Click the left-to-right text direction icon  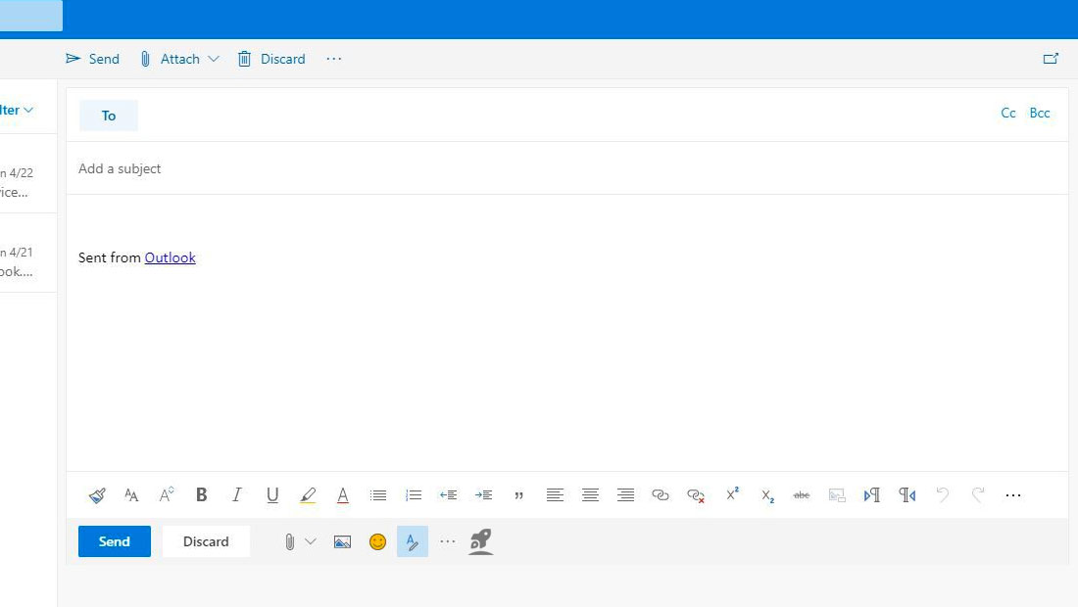[872, 495]
